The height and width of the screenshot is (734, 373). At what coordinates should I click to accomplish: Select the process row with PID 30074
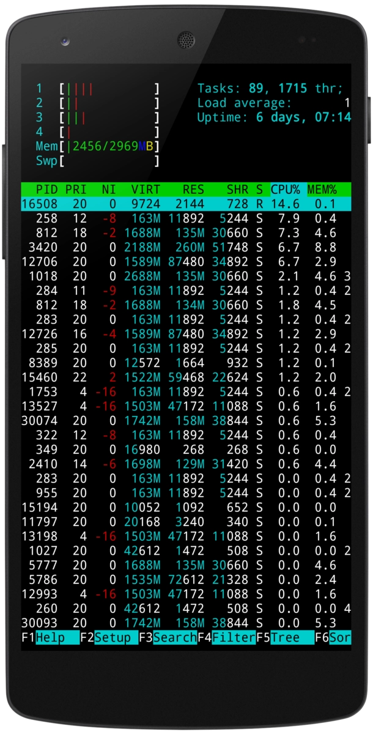coord(183,420)
